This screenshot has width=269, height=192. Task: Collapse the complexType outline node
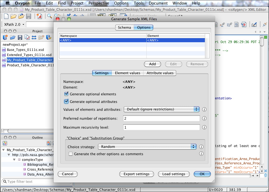14,160
